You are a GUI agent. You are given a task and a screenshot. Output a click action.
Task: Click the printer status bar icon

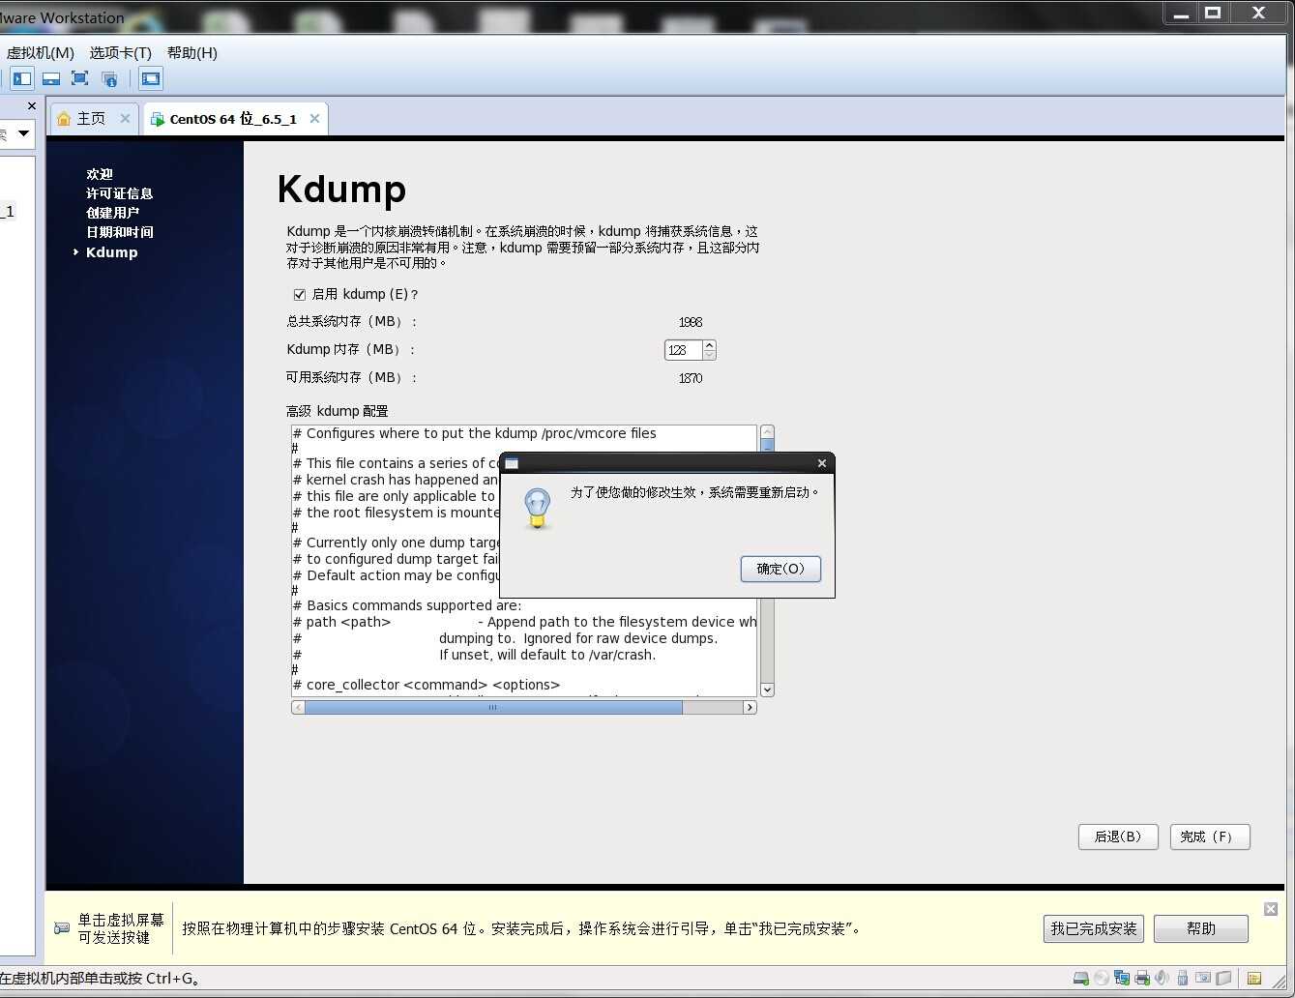pos(1142,978)
